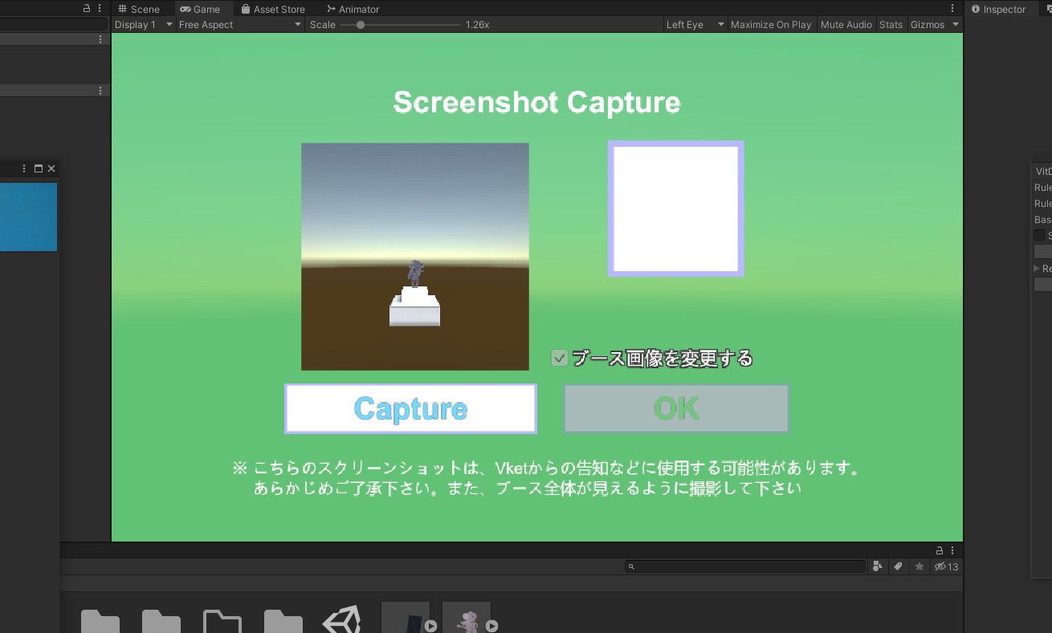This screenshot has height=633, width=1052.
Task: Select the pink character model thumbnail
Action: tap(467, 617)
